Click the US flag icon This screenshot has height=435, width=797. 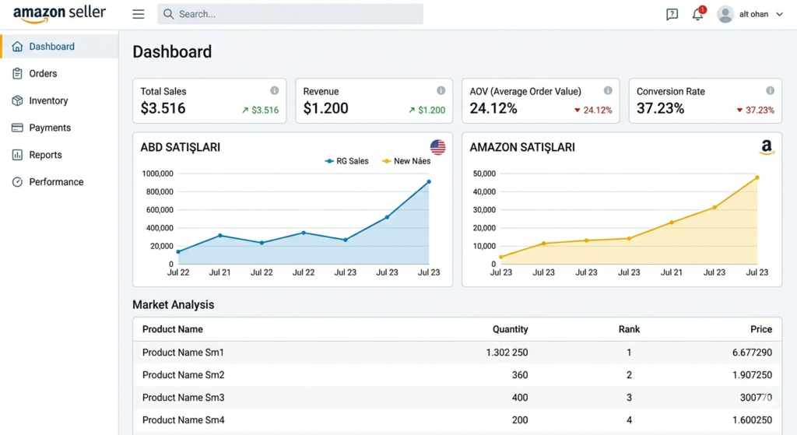(x=437, y=147)
